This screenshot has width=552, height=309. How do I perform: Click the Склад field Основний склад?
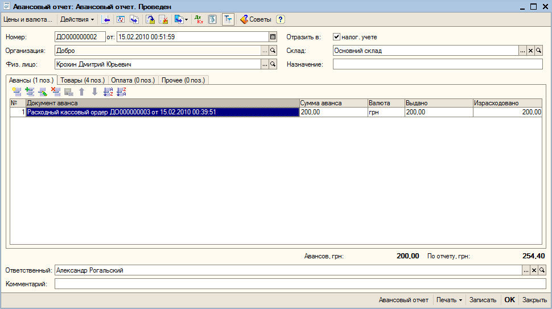[x=426, y=51]
